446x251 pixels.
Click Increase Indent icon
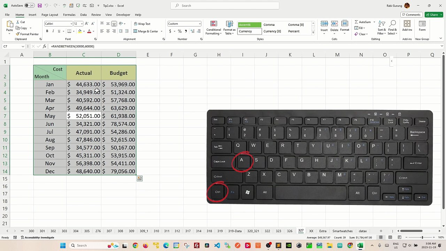(x=126, y=31)
